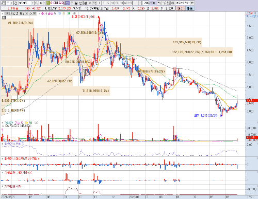The image size is (258, 199).
Task: Click the volume panel marker square
Action: [x=3, y=122]
